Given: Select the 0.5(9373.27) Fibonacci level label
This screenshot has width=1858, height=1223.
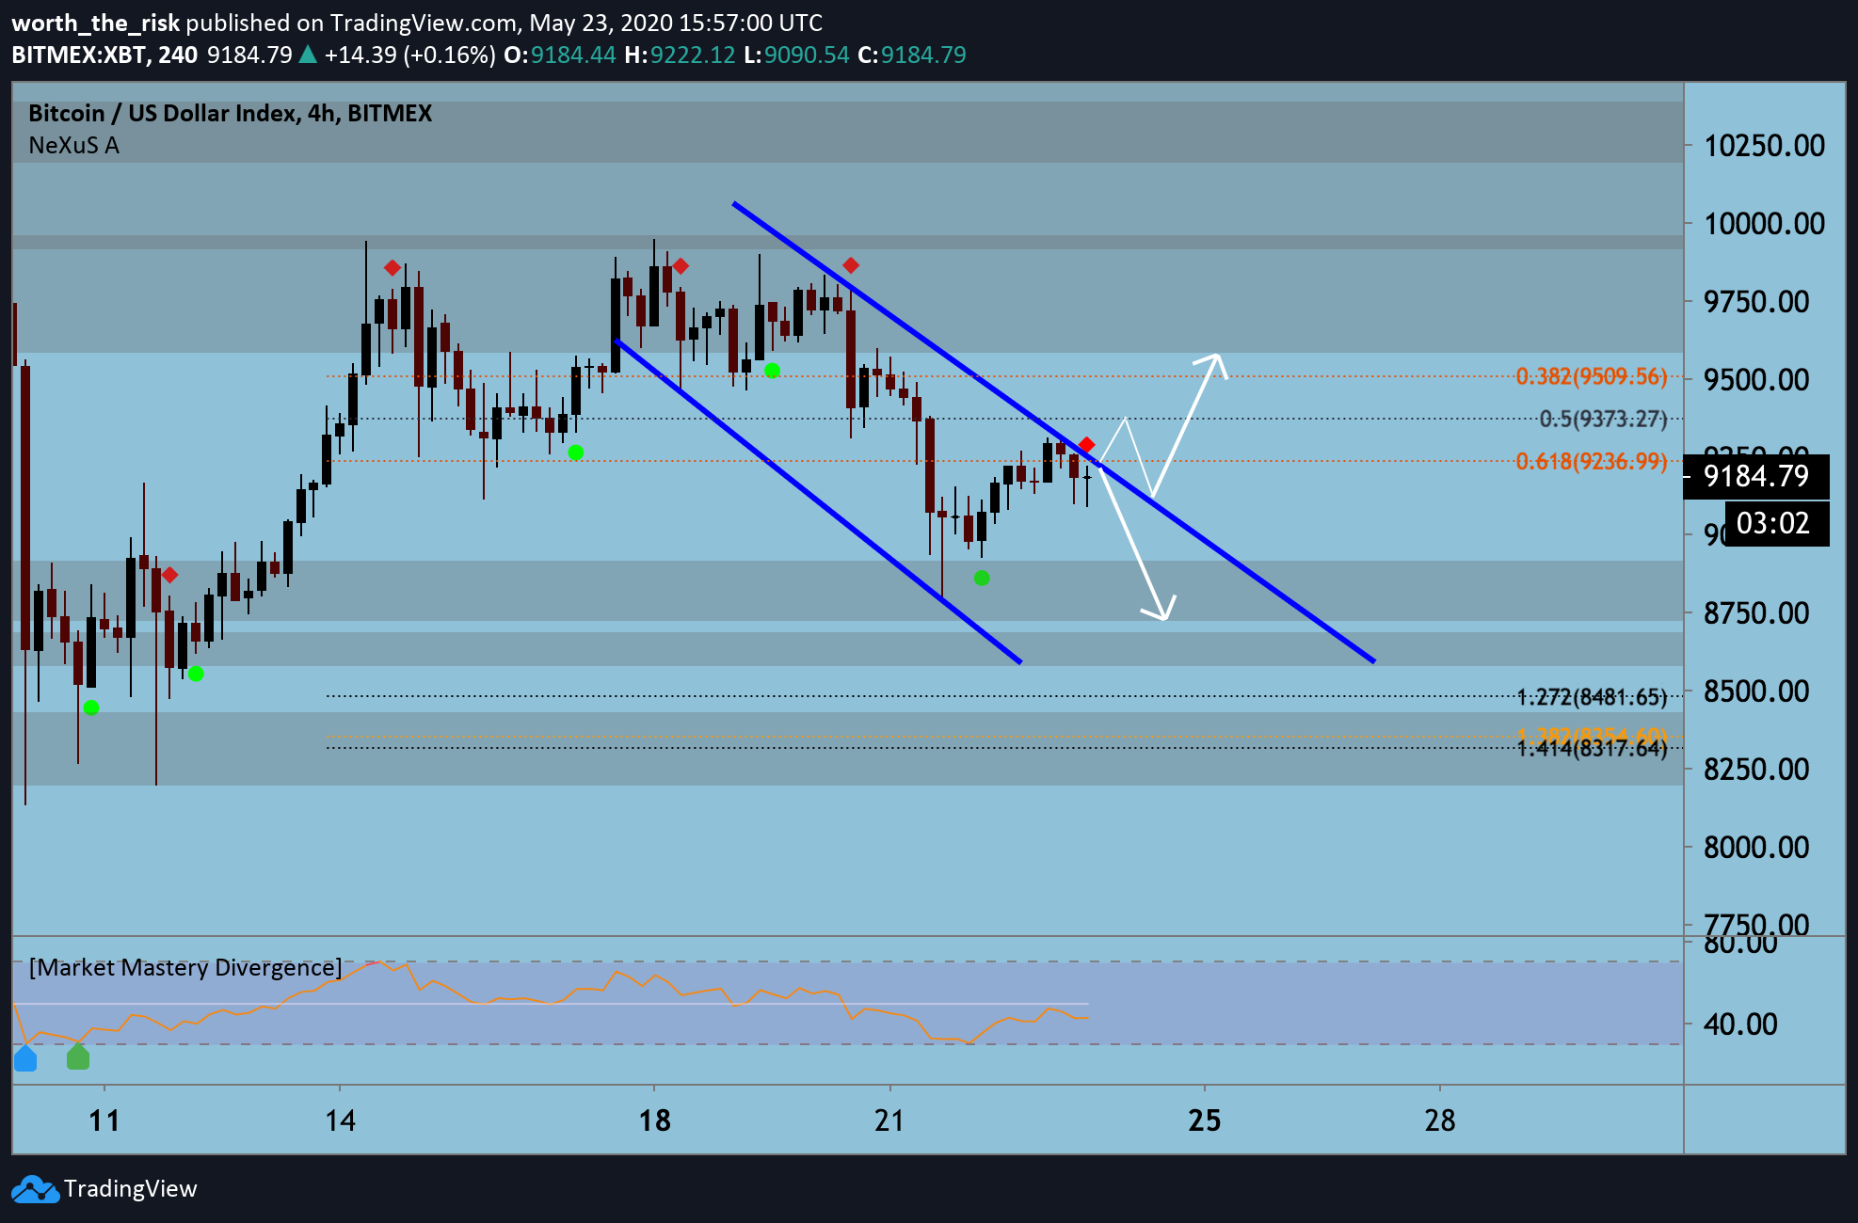Looking at the screenshot, I should tap(1603, 419).
